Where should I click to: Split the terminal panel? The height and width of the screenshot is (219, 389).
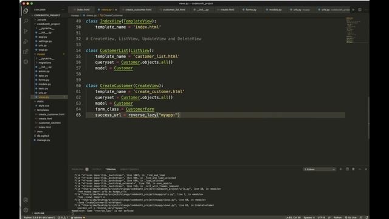pyautogui.click(x=347, y=169)
